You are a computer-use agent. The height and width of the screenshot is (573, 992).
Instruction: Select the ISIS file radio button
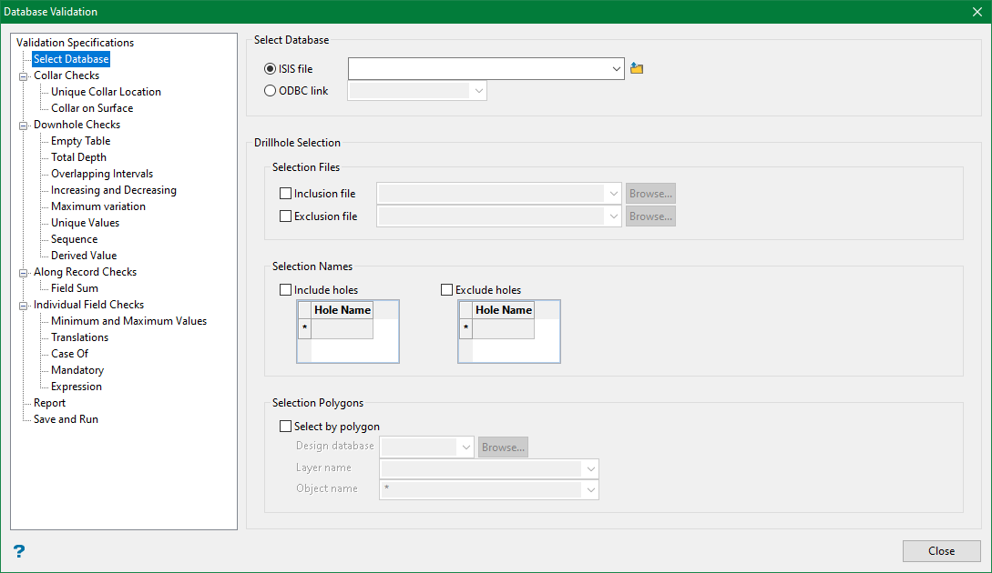[x=270, y=68]
